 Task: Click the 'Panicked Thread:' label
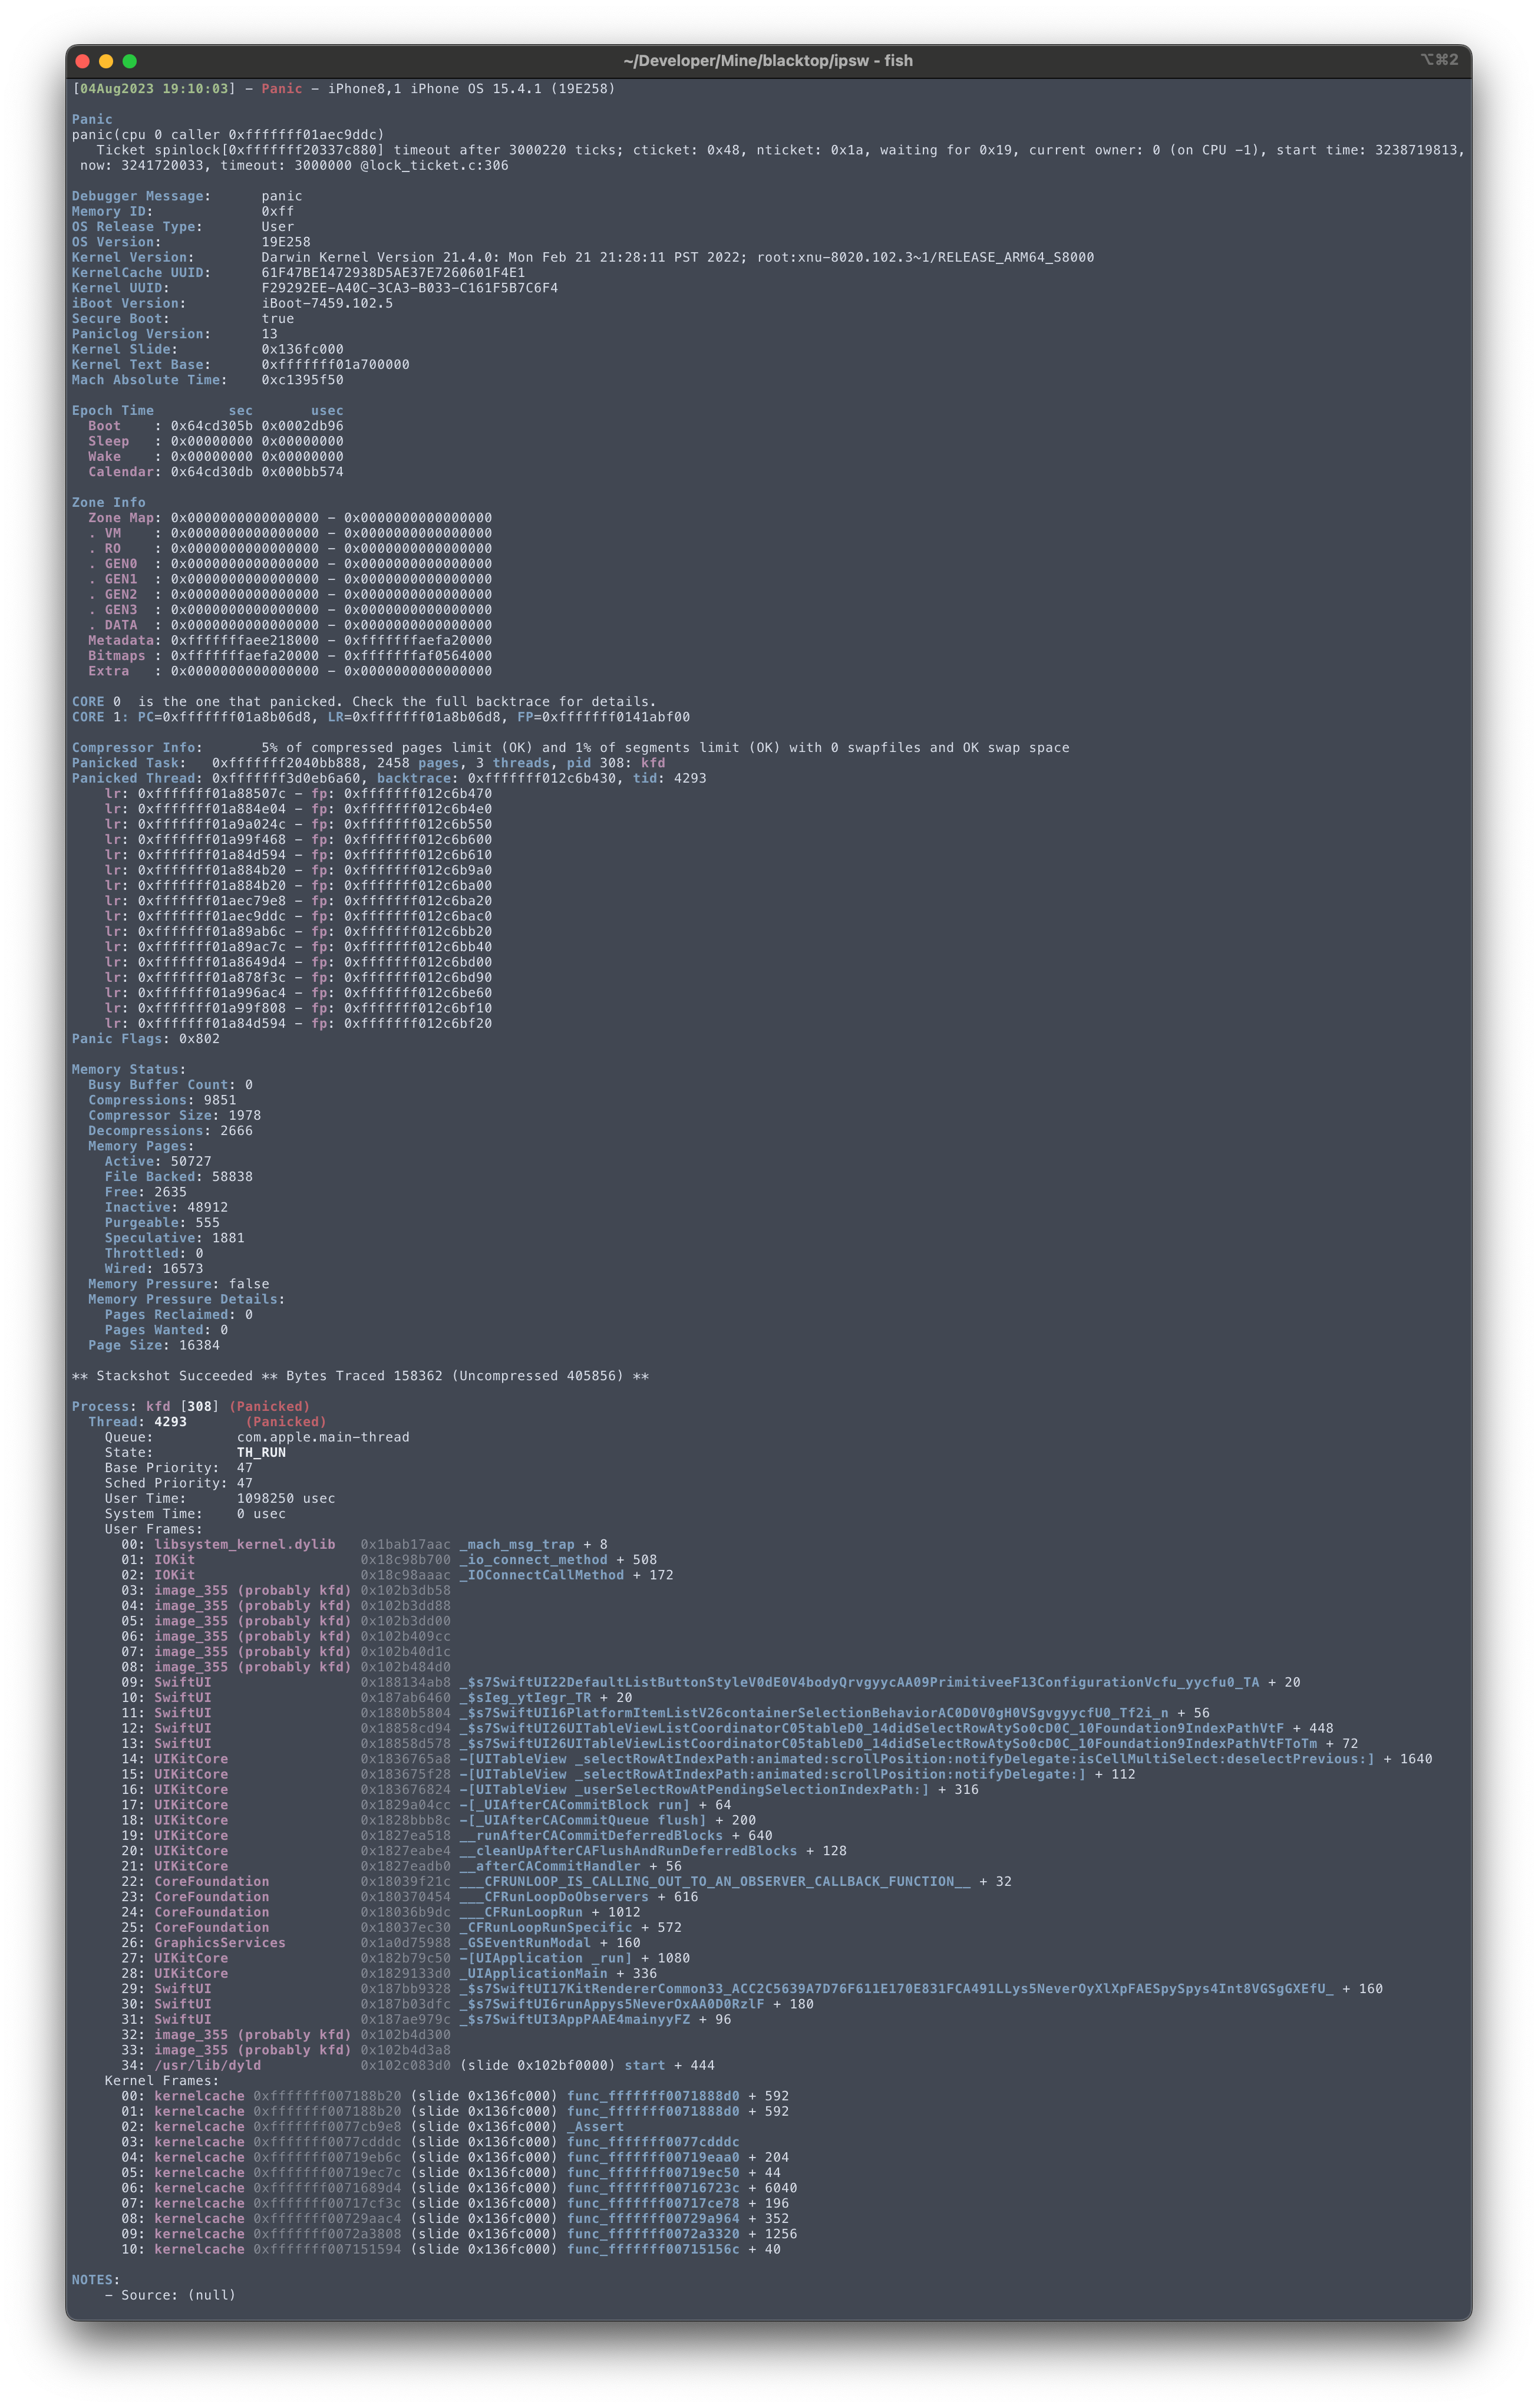pyautogui.click(x=137, y=778)
